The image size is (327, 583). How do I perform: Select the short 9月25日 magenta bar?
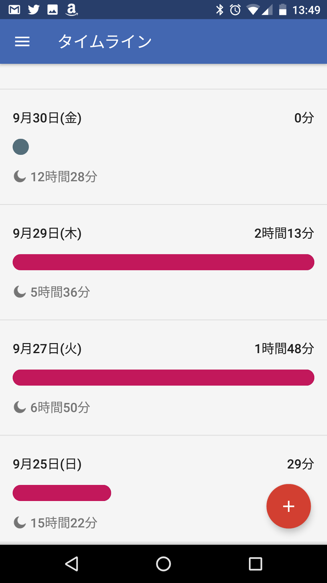coord(62,493)
